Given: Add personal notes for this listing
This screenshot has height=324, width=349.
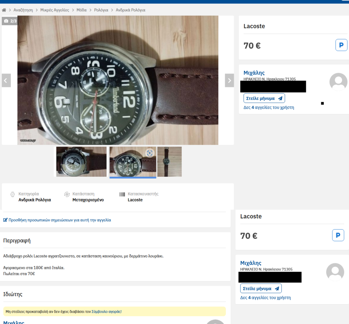Looking at the screenshot, I should (57, 220).
